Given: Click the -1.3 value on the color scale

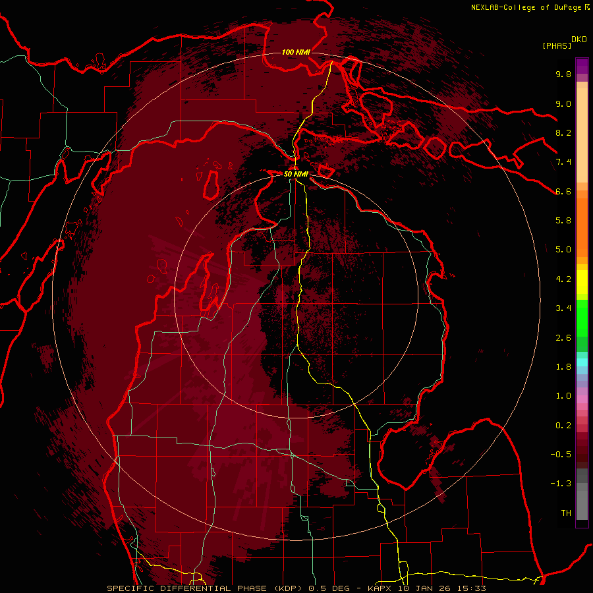Looking at the screenshot, I should click(561, 484).
